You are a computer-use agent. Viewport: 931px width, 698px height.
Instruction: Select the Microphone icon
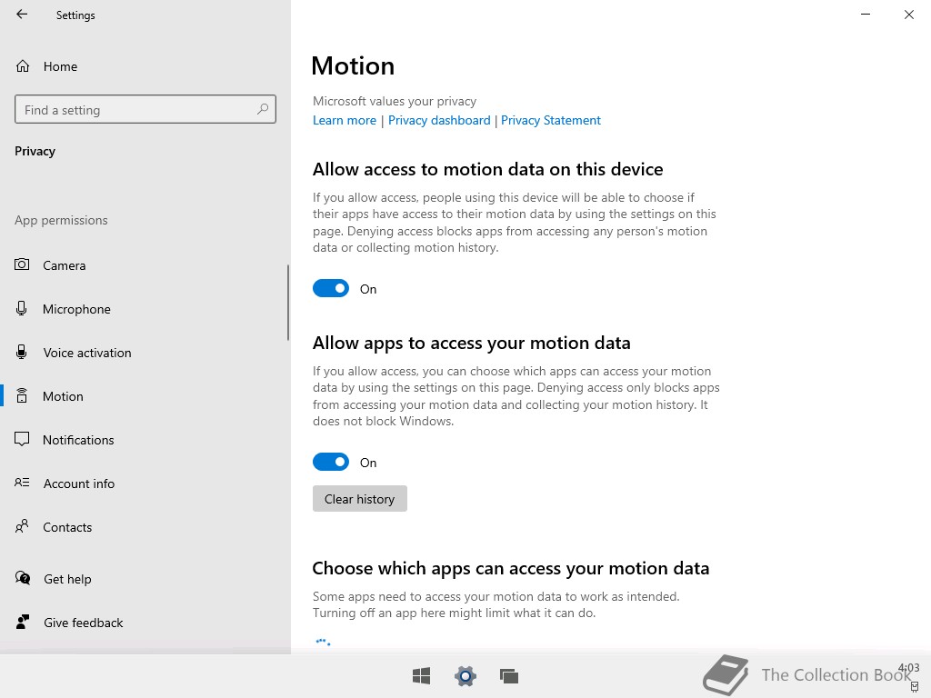(x=22, y=309)
